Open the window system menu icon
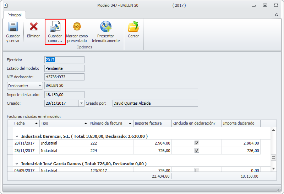The image size is (284, 194). point(5,5)
